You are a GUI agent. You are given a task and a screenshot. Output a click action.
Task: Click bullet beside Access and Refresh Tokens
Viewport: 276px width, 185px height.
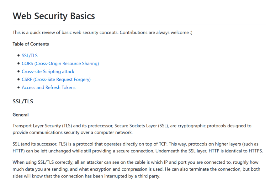(19, 87)
